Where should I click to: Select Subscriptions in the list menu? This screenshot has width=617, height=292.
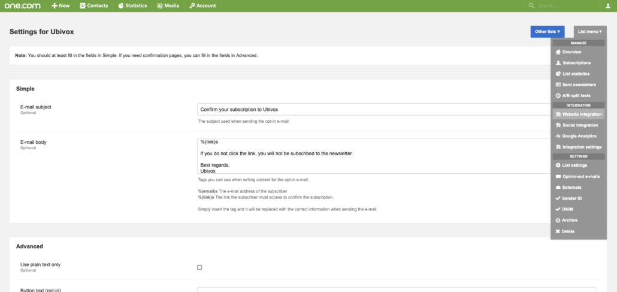[579, 62]
